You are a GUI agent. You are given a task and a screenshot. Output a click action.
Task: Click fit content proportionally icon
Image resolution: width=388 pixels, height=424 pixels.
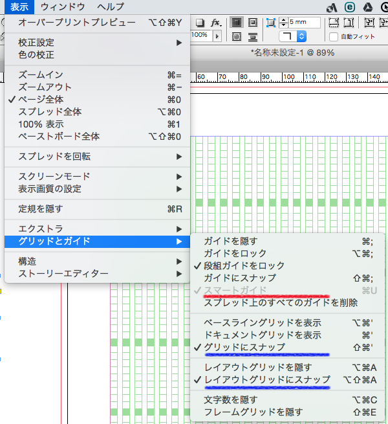point(349,23)
